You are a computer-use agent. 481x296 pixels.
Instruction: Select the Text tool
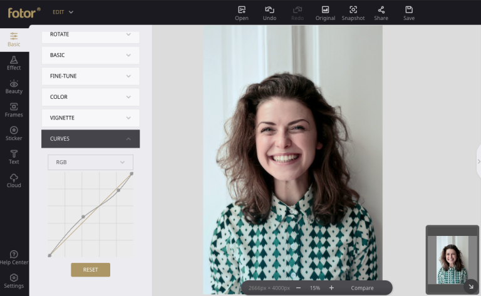pyautogui.click(x=14, y=157)
